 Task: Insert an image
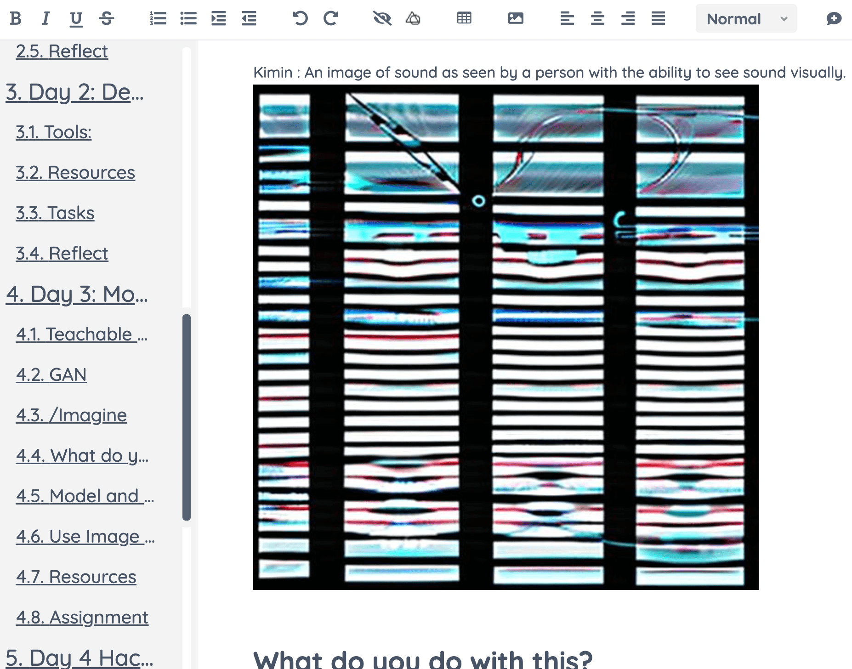coord(516,18)
